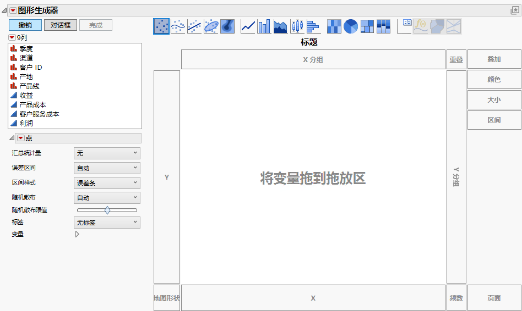This screenshot has width=522, height=311.
Task: Click the X drop zone at bottom
Action: (x=313, y=298)
